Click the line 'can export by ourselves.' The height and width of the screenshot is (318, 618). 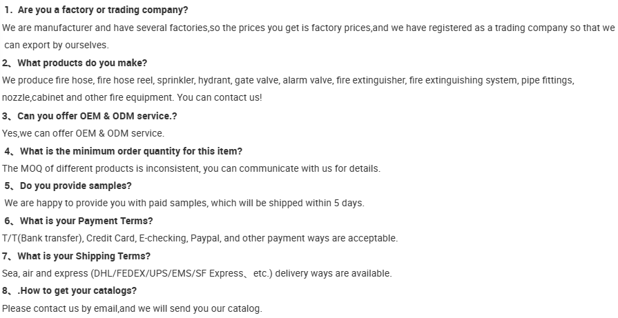pyautogui.click(x=57, y=46)
